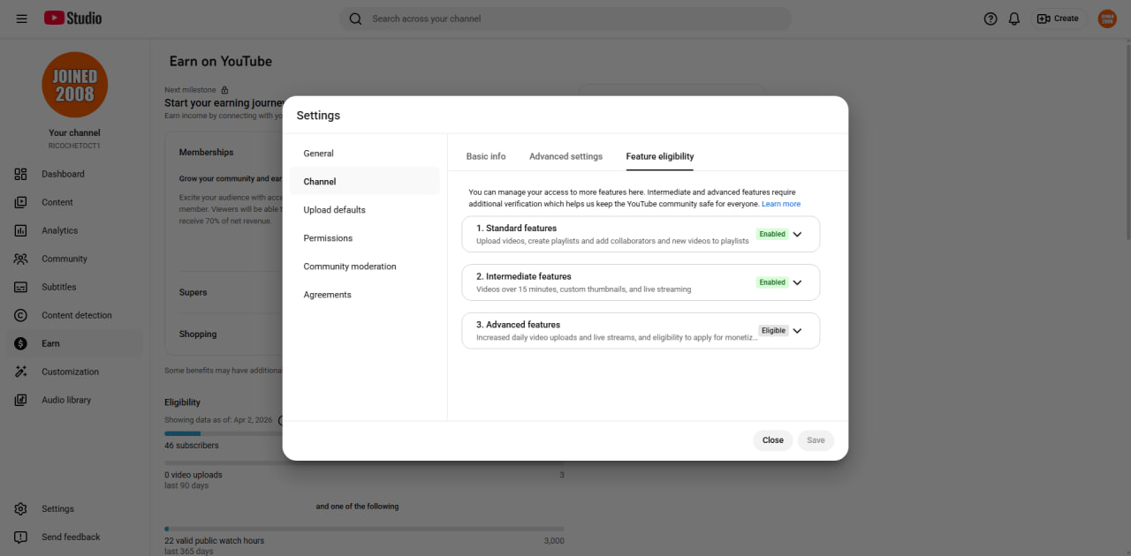Image resolution: width=1131 pixels, height=556 pixels.
Task: Open the account avatar menu
Action: (1107, 19)
